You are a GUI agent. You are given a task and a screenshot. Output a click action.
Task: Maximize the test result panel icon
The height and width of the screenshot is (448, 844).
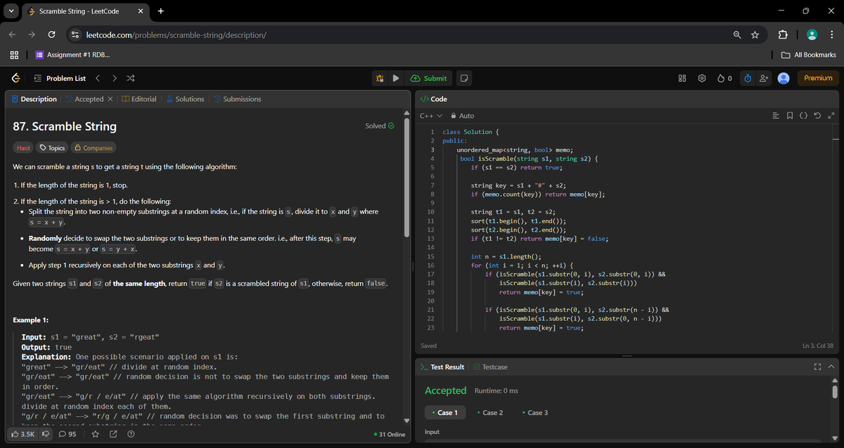click(817, 367)
